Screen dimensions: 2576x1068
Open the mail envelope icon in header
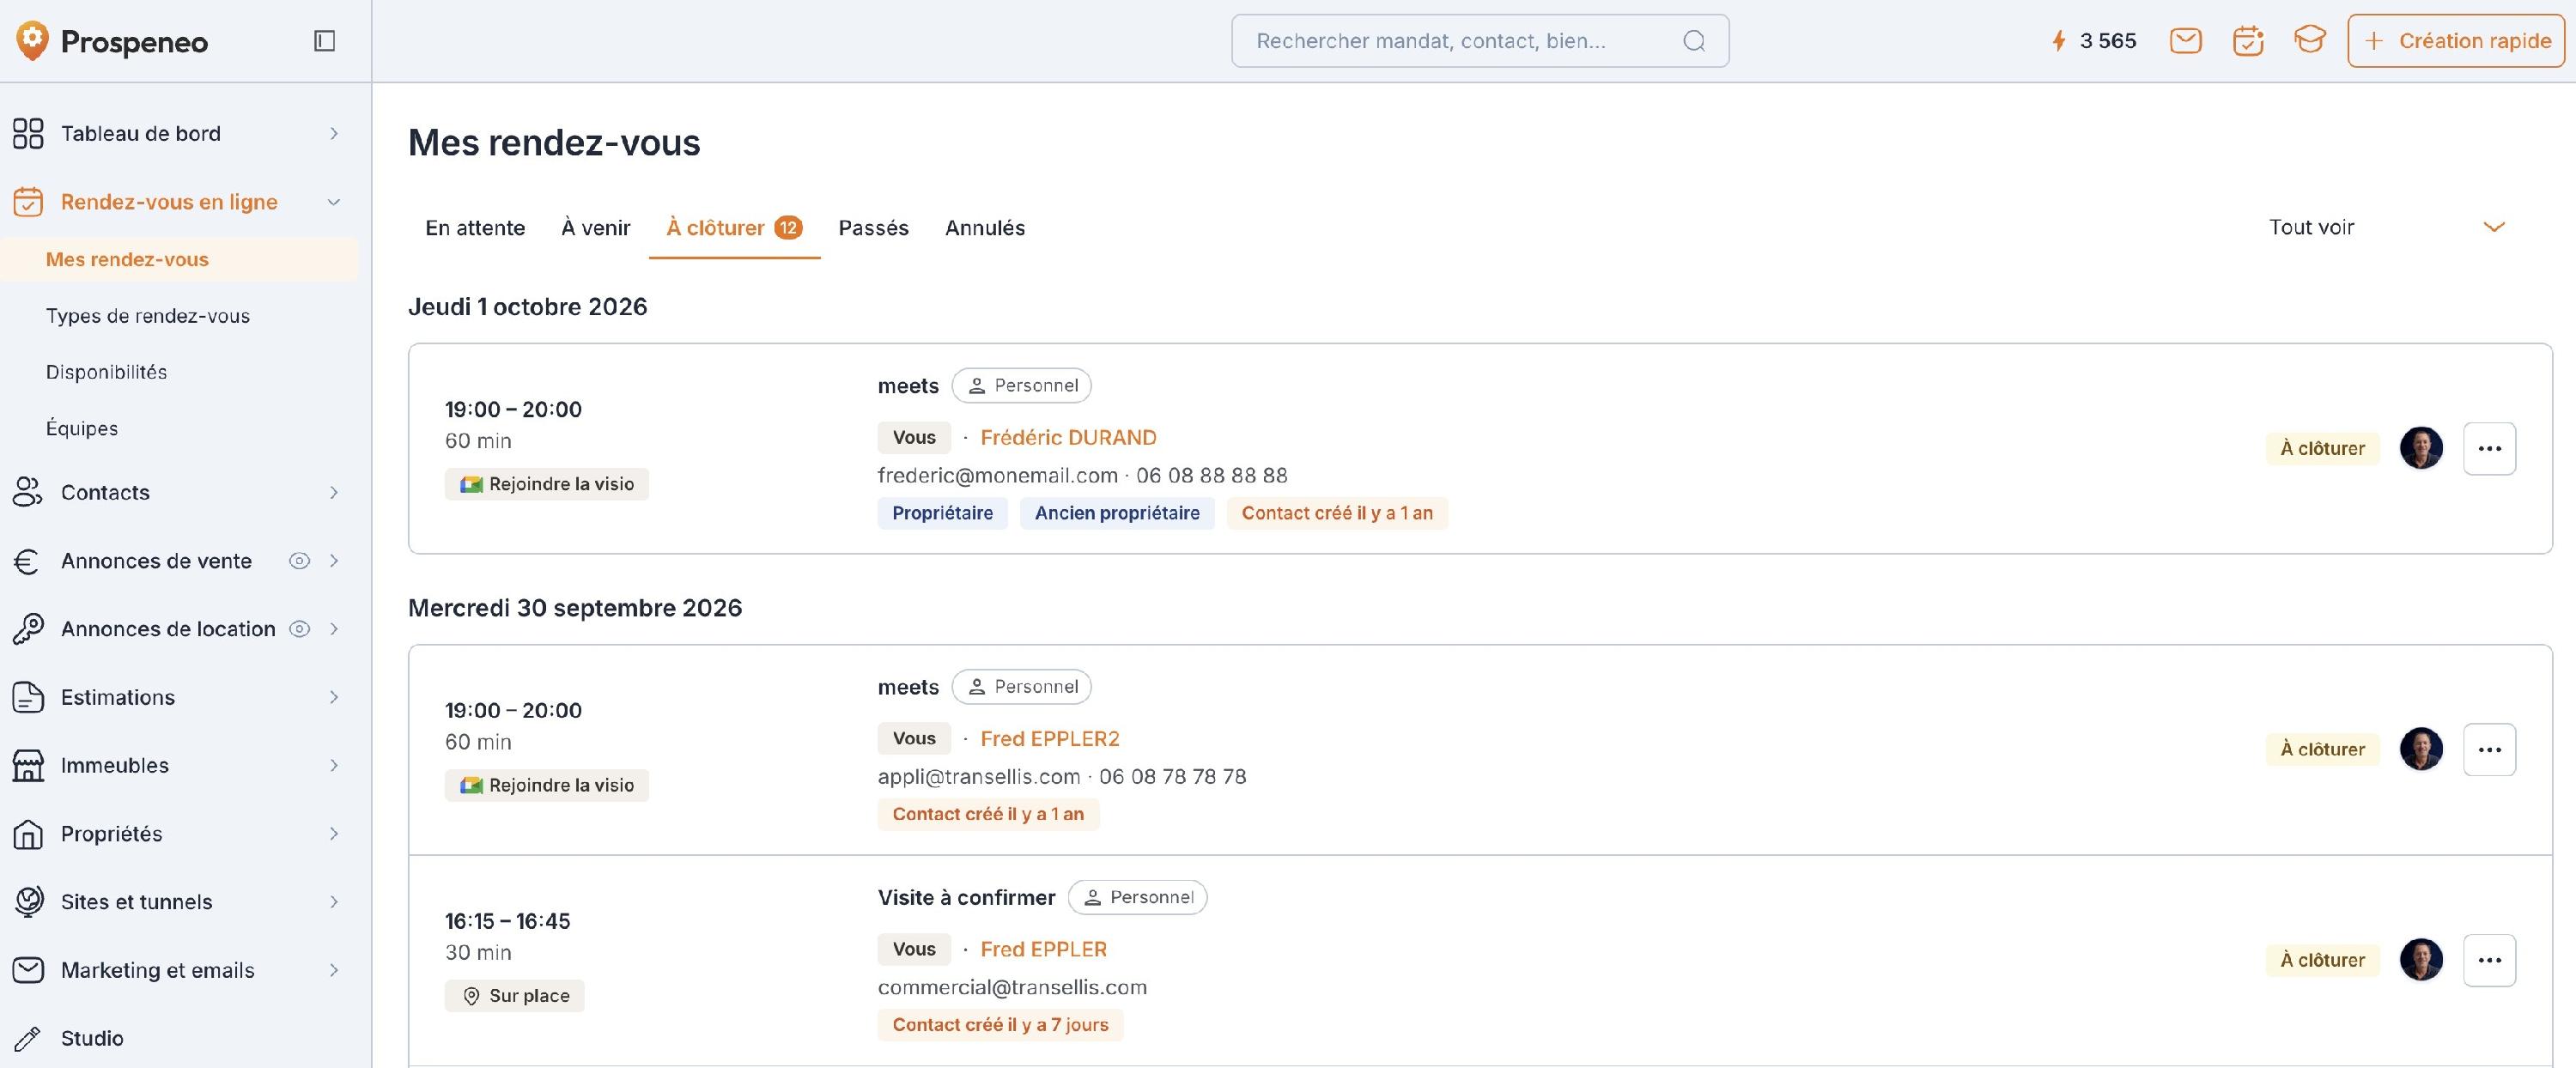[2186, 41]
